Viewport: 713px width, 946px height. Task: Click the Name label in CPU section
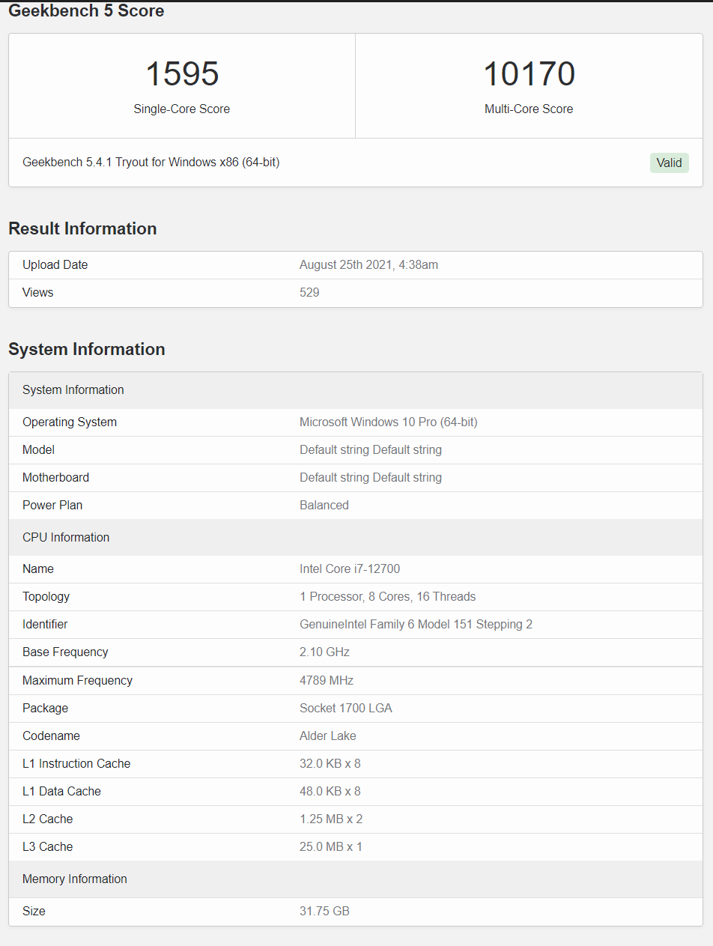(x=38, y=568)
